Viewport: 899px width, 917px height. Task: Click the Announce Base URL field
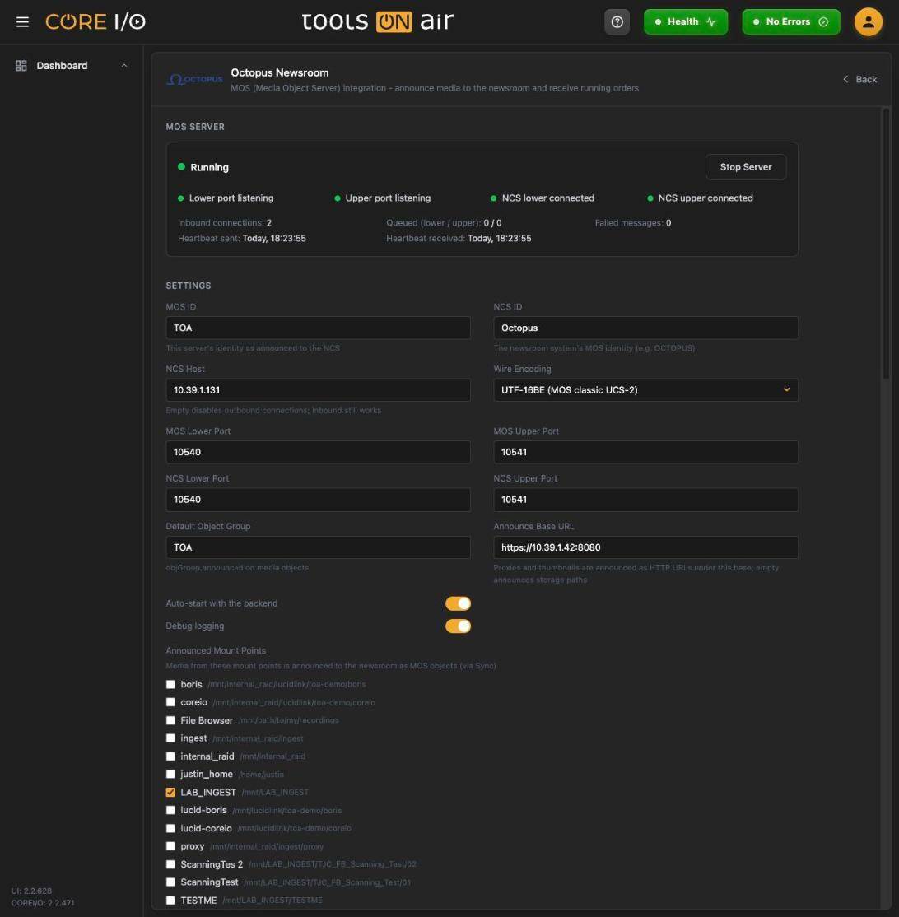[x=645, y=547]
